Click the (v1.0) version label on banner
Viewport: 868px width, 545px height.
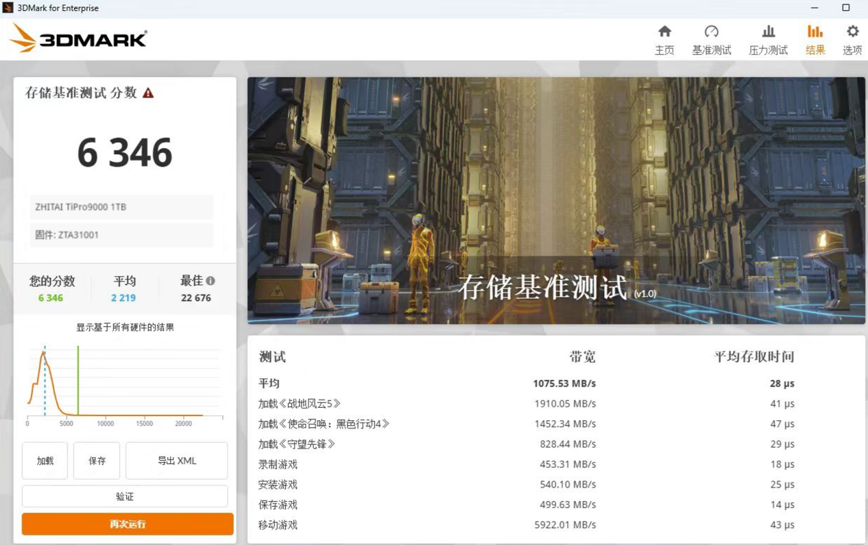pos(645,293)
